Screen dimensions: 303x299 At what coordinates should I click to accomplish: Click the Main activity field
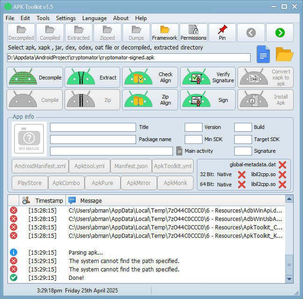[x=111, y=151]
